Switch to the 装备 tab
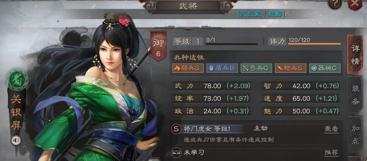This screenshot has height=161, width=367. coord(355,94)
